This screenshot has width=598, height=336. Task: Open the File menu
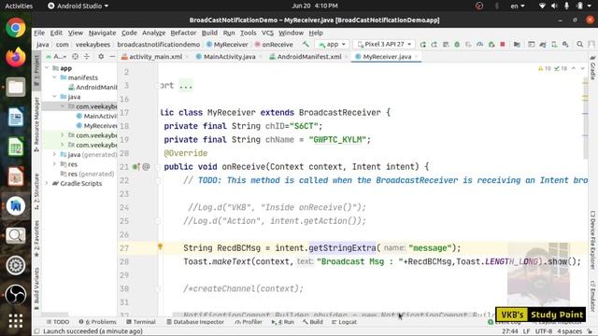pyautogui.click(x=39, y=33)
